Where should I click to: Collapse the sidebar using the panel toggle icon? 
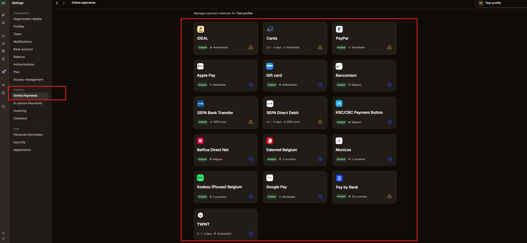(x=3, y=239)
